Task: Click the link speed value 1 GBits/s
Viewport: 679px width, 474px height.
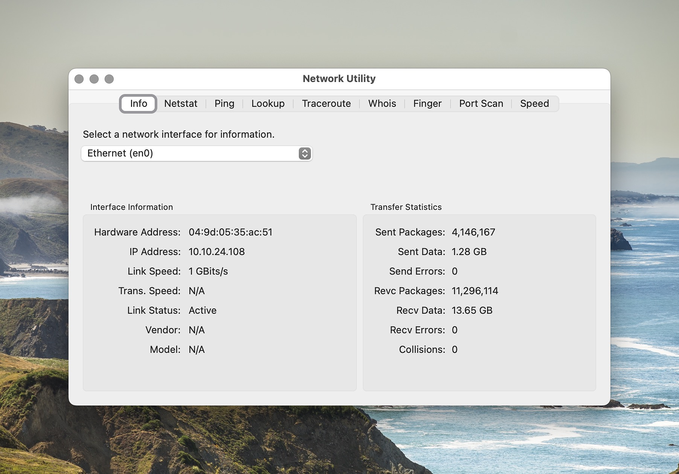Action: point(208,271)
